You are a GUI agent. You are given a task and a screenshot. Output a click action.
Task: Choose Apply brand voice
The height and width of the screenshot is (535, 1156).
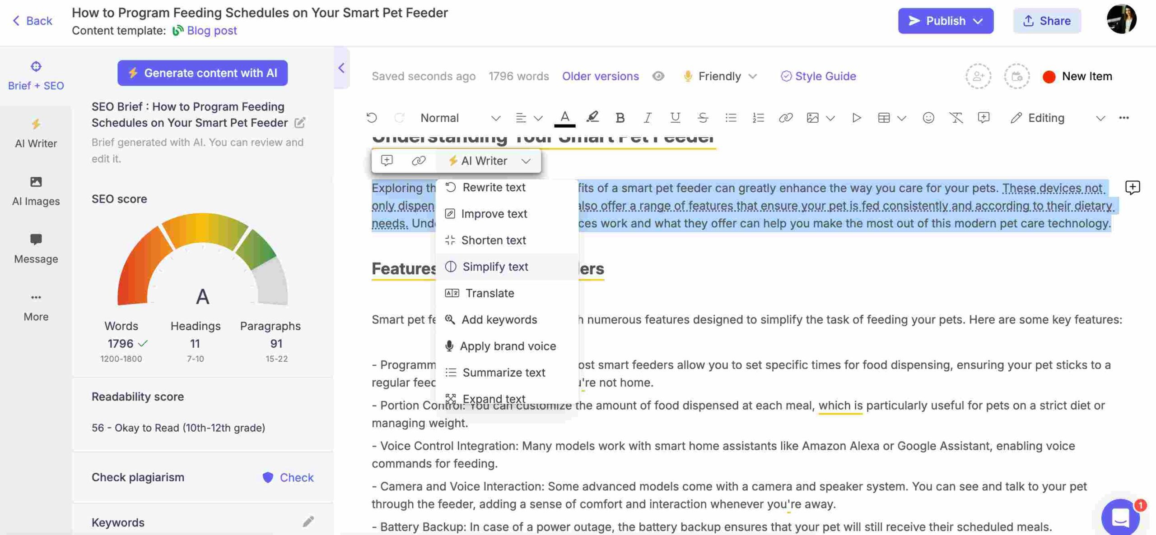coord(507,346)
